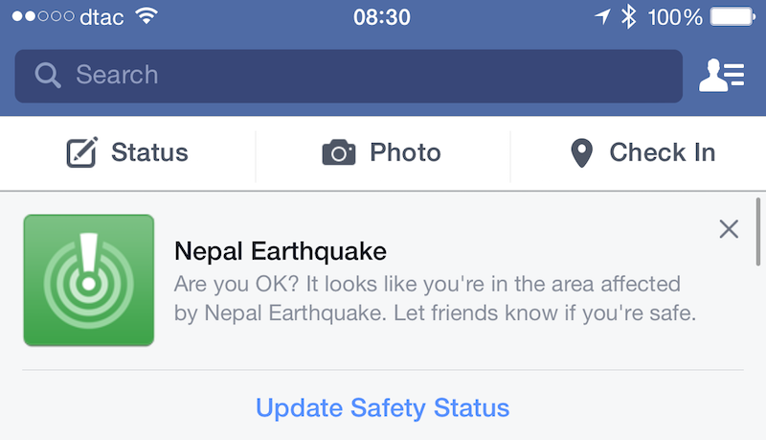Screen dimensions: 766x440
Task: Tap the location services arrow icon
Action: tap(602, 16)
